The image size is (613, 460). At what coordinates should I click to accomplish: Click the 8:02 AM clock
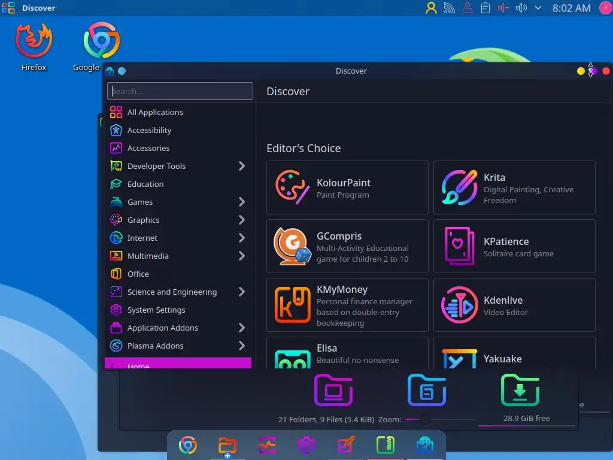coord(571,8)
